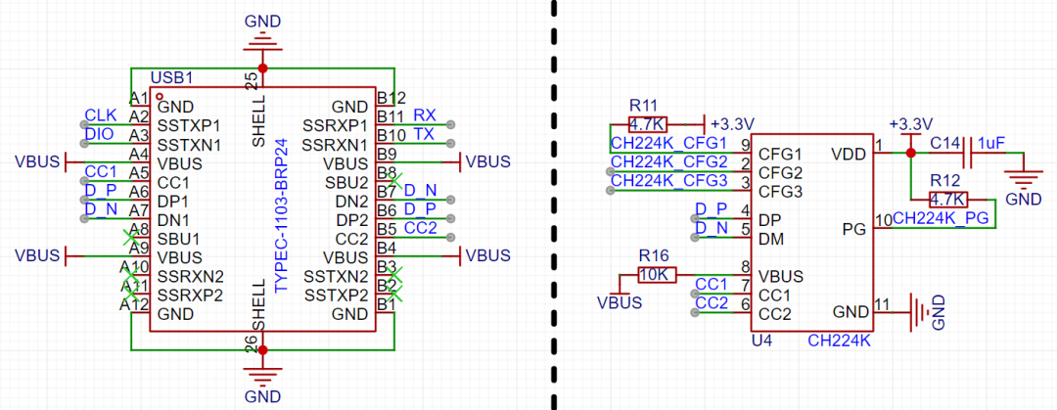The height and width of the screenshot is (410, 1057).
Task: Select the R11 designator text
Action: (x=642, y=106)
